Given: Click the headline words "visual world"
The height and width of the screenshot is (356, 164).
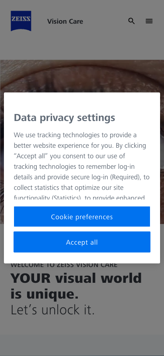Looking at the screenshot, I should pyautogui.click(x=98, y=278).
